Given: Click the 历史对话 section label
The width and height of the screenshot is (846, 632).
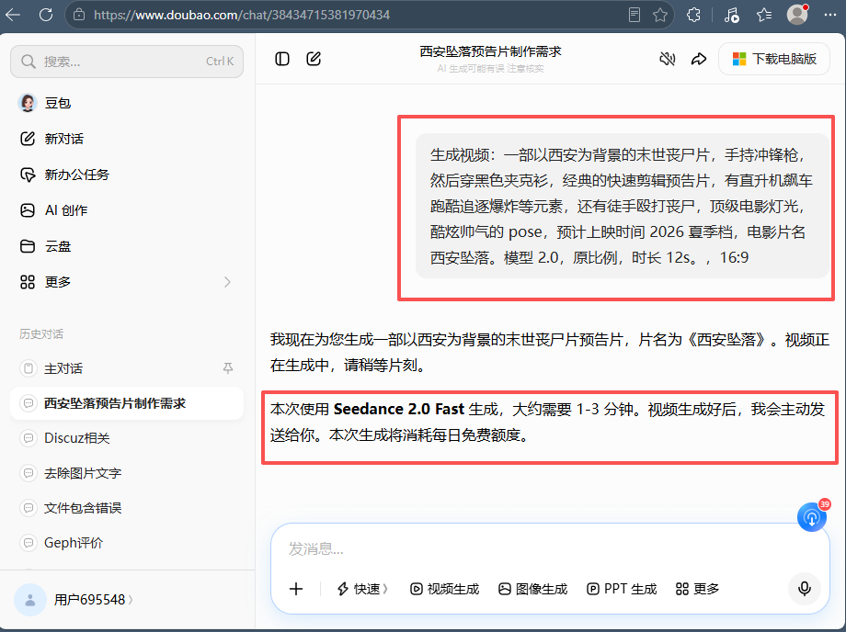Looking at the screenshot, I should tap(41, 334).
